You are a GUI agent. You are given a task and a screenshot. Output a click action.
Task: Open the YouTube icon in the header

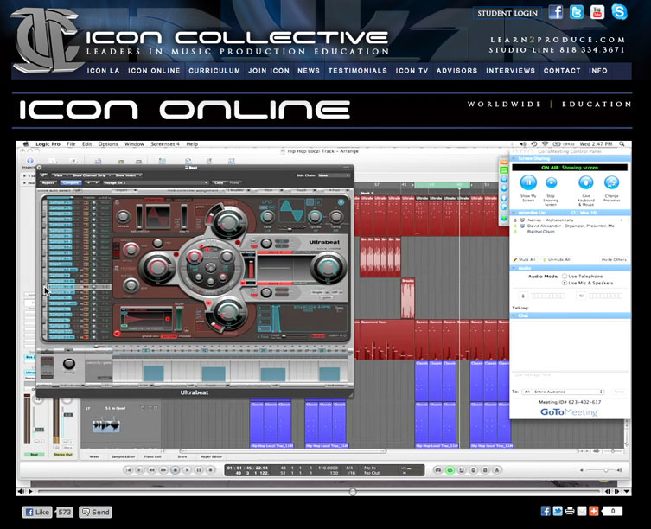(598, 12)
